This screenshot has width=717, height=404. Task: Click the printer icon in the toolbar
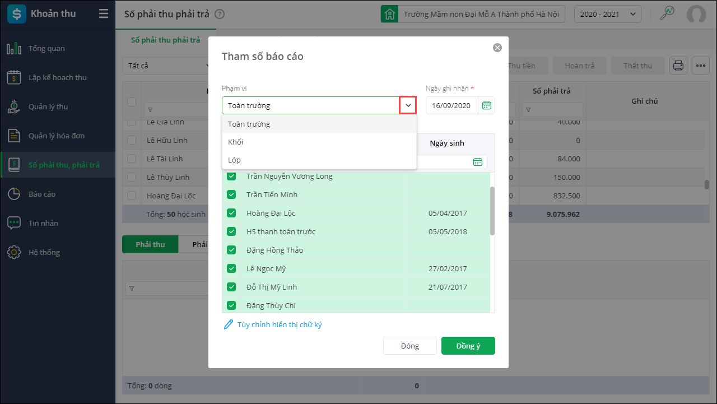click(x=678, y=66)
